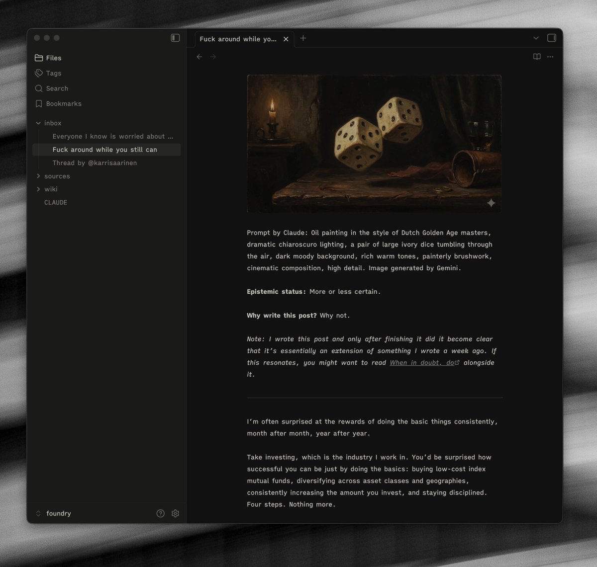597x567 pixels.
Task: Toggle the right sidebar panel icon
Action: 551,38
